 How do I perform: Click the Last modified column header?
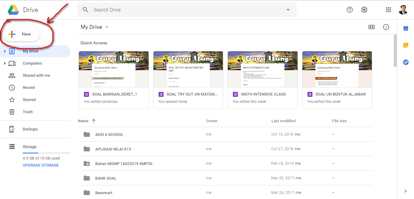coord(283,121)
